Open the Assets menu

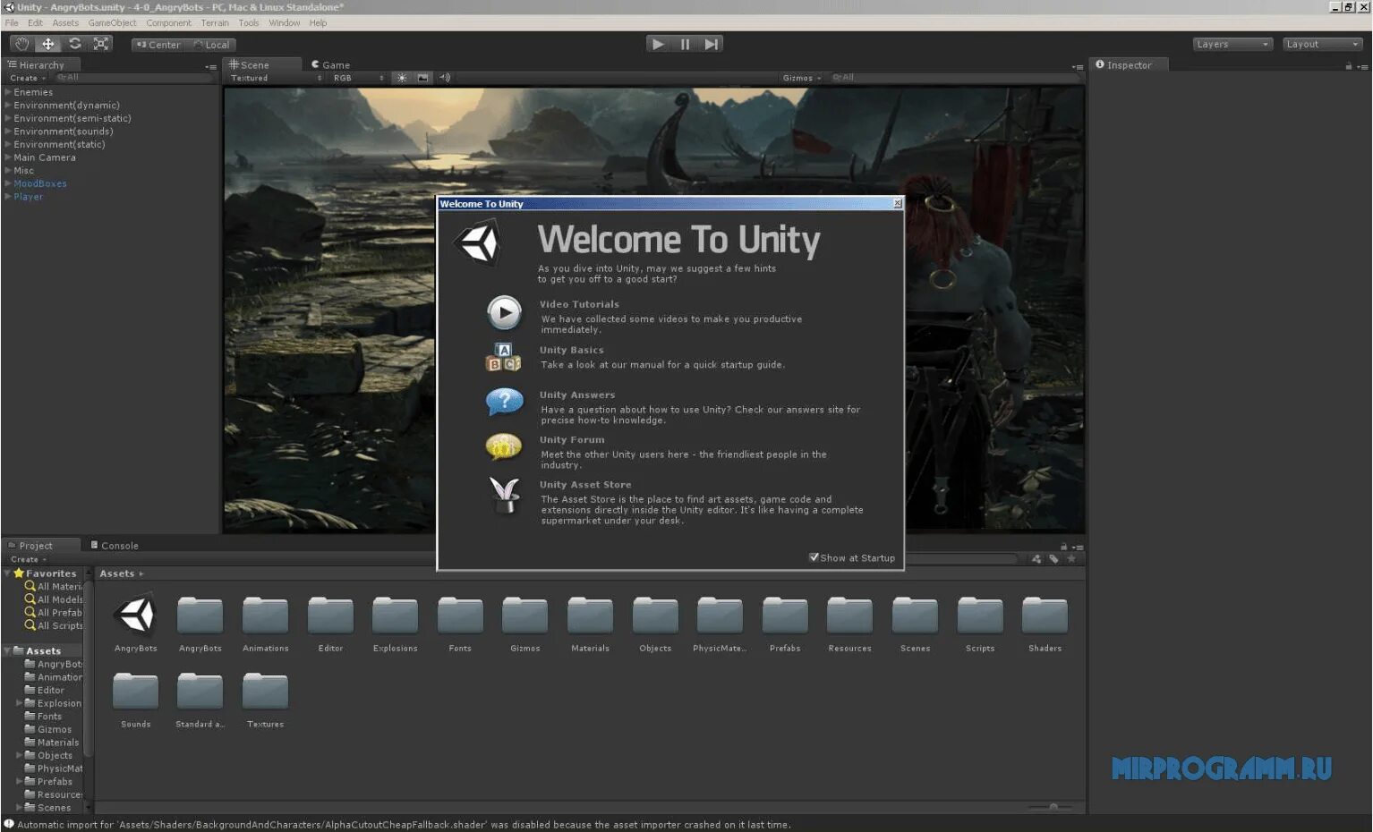65,23
